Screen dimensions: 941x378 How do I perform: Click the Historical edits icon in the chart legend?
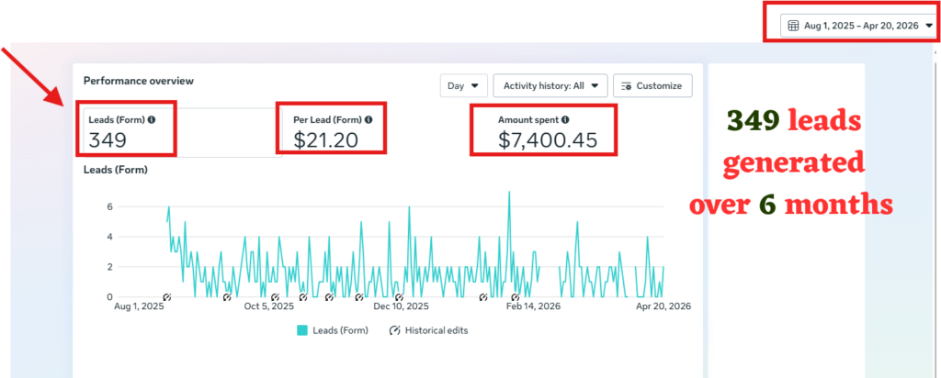[x=394, y=330]
